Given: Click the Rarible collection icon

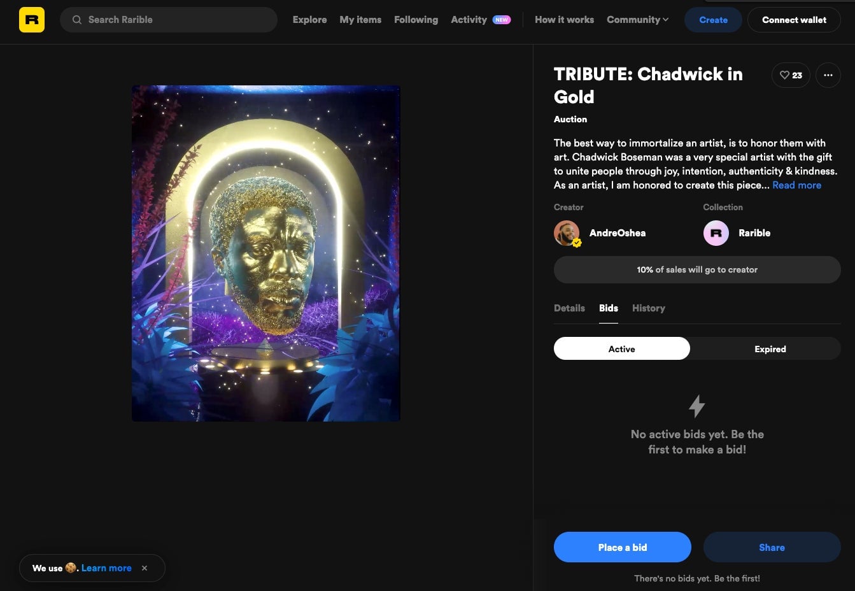Looking at the screenshot, I should pyautogui.click(x=716, y=233).
